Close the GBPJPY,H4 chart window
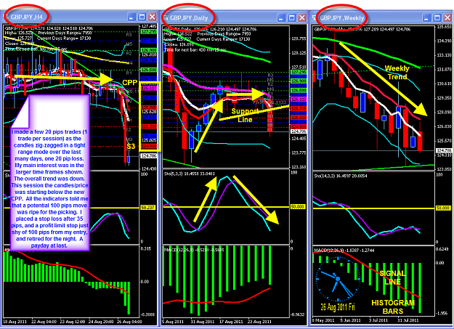 pos(153,17)
